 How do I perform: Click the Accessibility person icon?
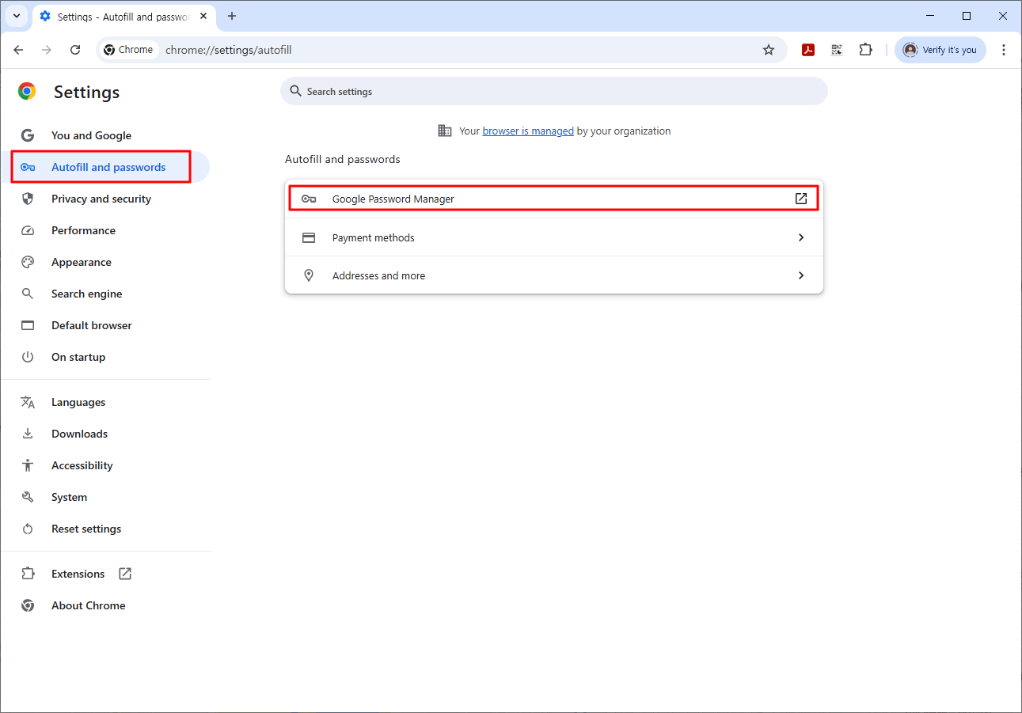(28, 465)
